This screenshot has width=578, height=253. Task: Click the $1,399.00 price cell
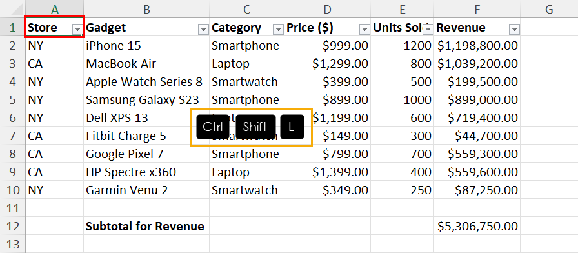[327, 172]
